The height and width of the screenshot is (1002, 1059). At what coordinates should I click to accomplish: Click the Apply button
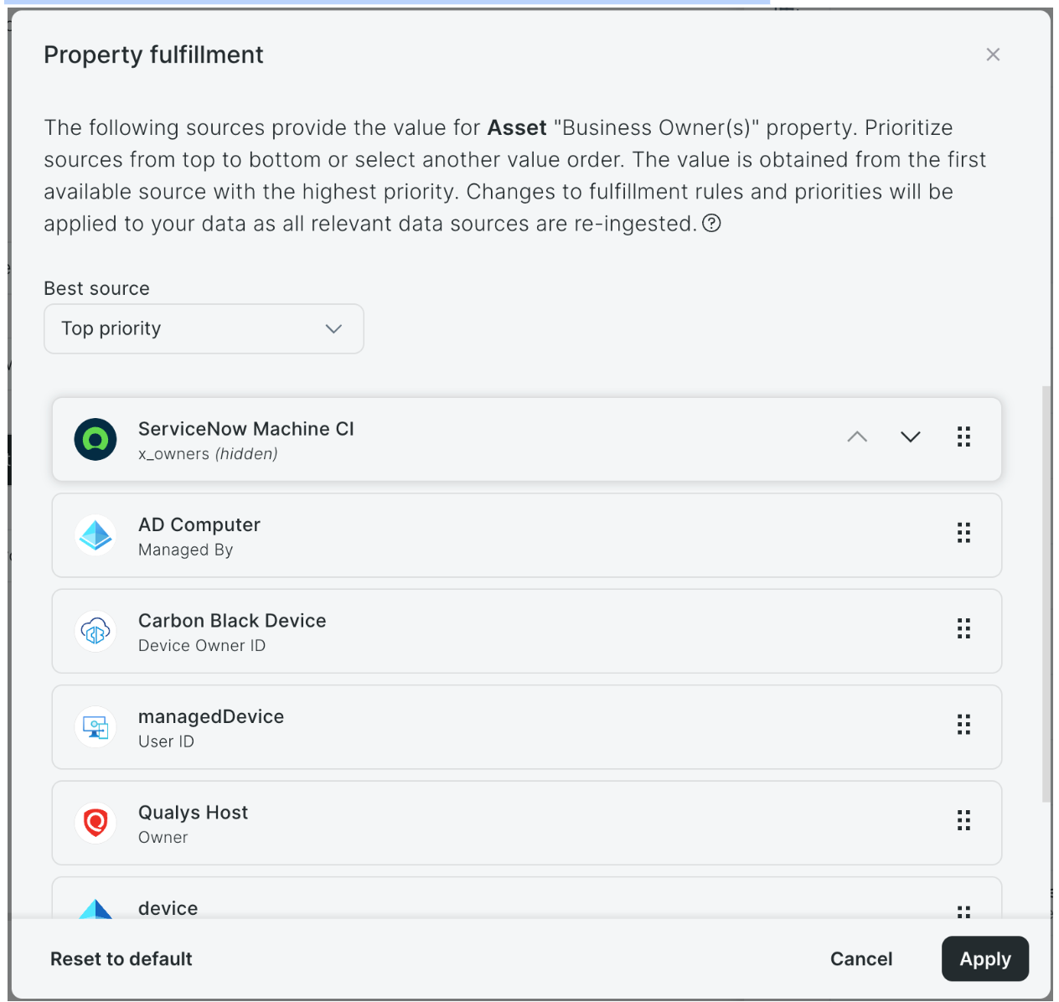coord(984,958)
